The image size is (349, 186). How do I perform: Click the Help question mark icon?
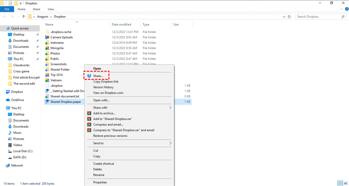pos(347,9)
